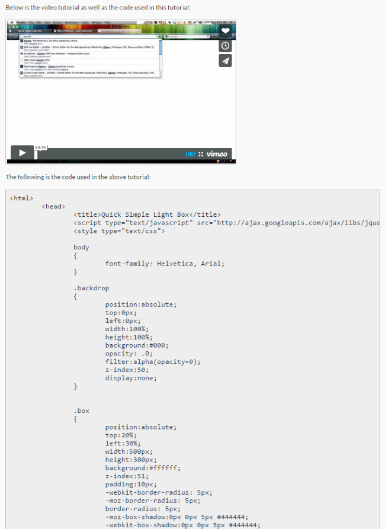Select "display:none;" code line
Viewport: 385px width, 529px height.
pyautogui.click(x=131, y=378)
